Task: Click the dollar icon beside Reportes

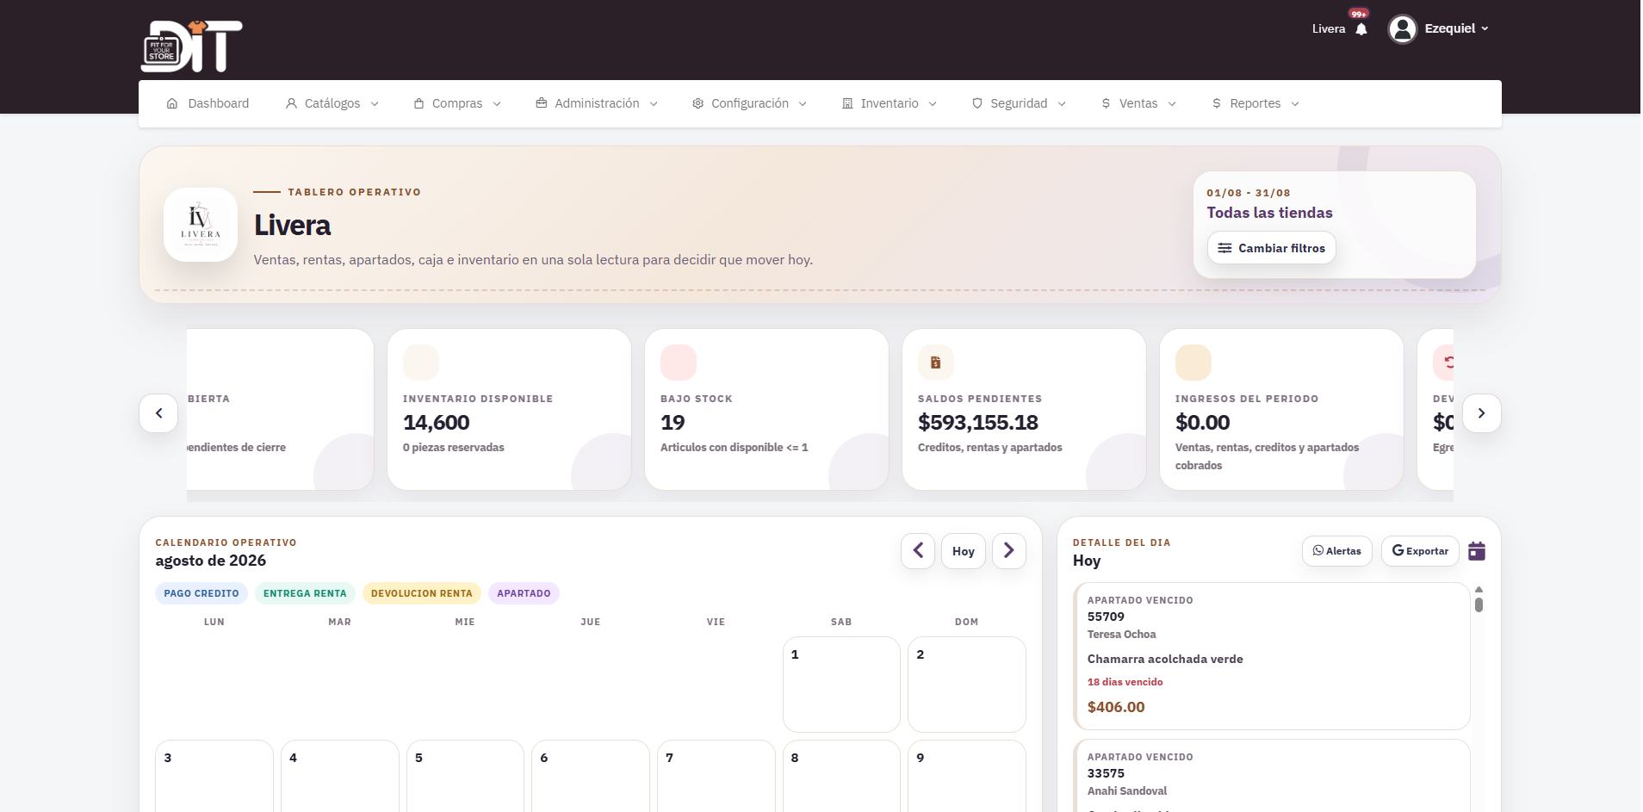Action: tap(1217, 103)
